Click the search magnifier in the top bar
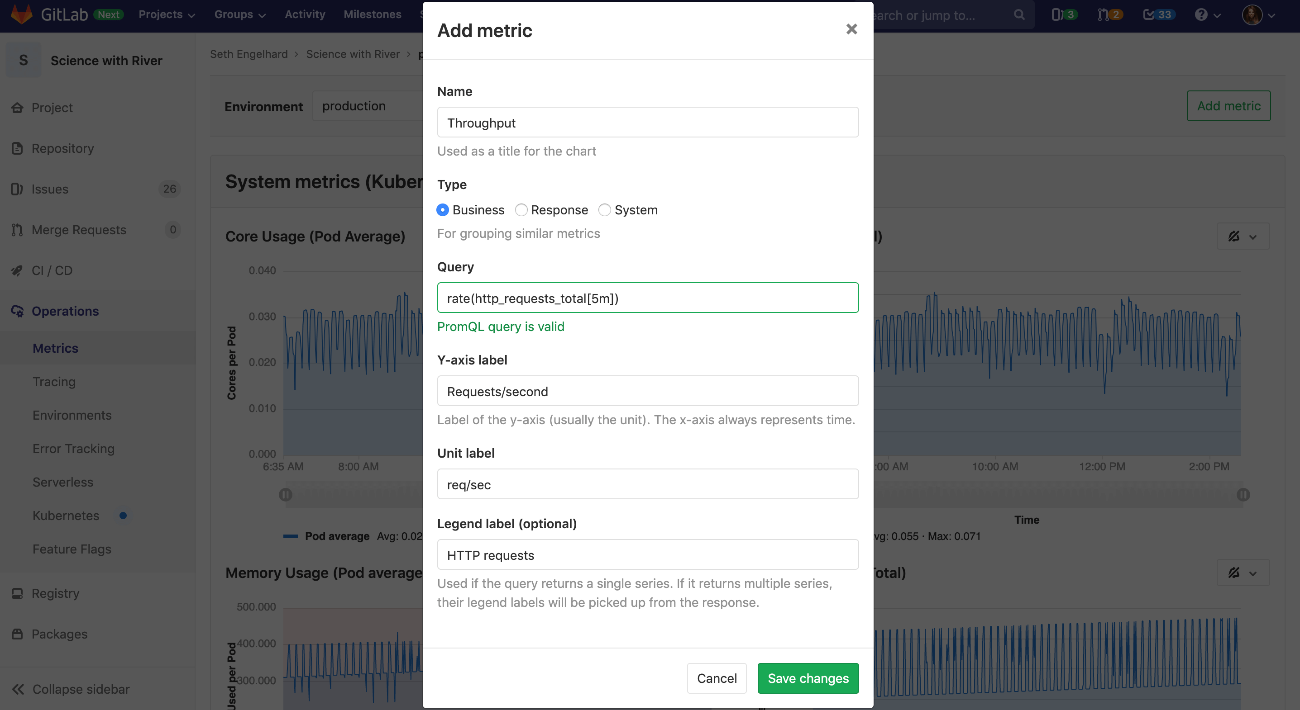This screenshot has height=710, width=1300. 1018,14
